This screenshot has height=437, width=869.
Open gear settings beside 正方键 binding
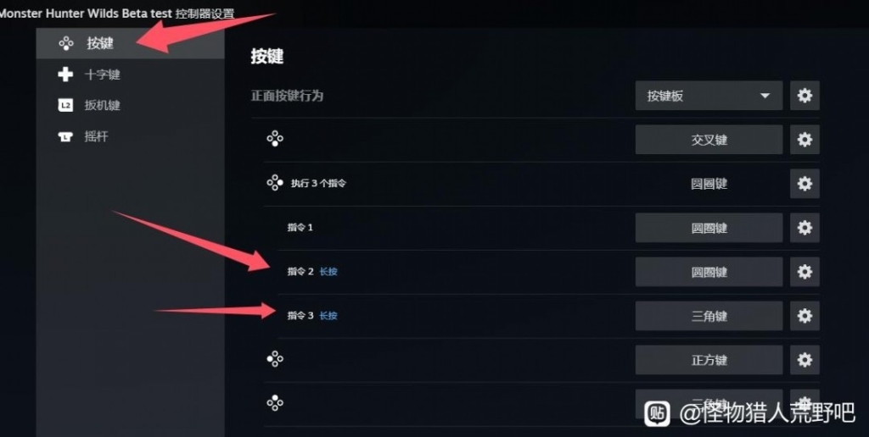805,360
